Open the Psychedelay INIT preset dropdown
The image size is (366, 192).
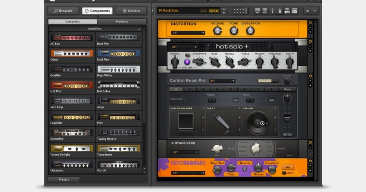click(188, 173)
